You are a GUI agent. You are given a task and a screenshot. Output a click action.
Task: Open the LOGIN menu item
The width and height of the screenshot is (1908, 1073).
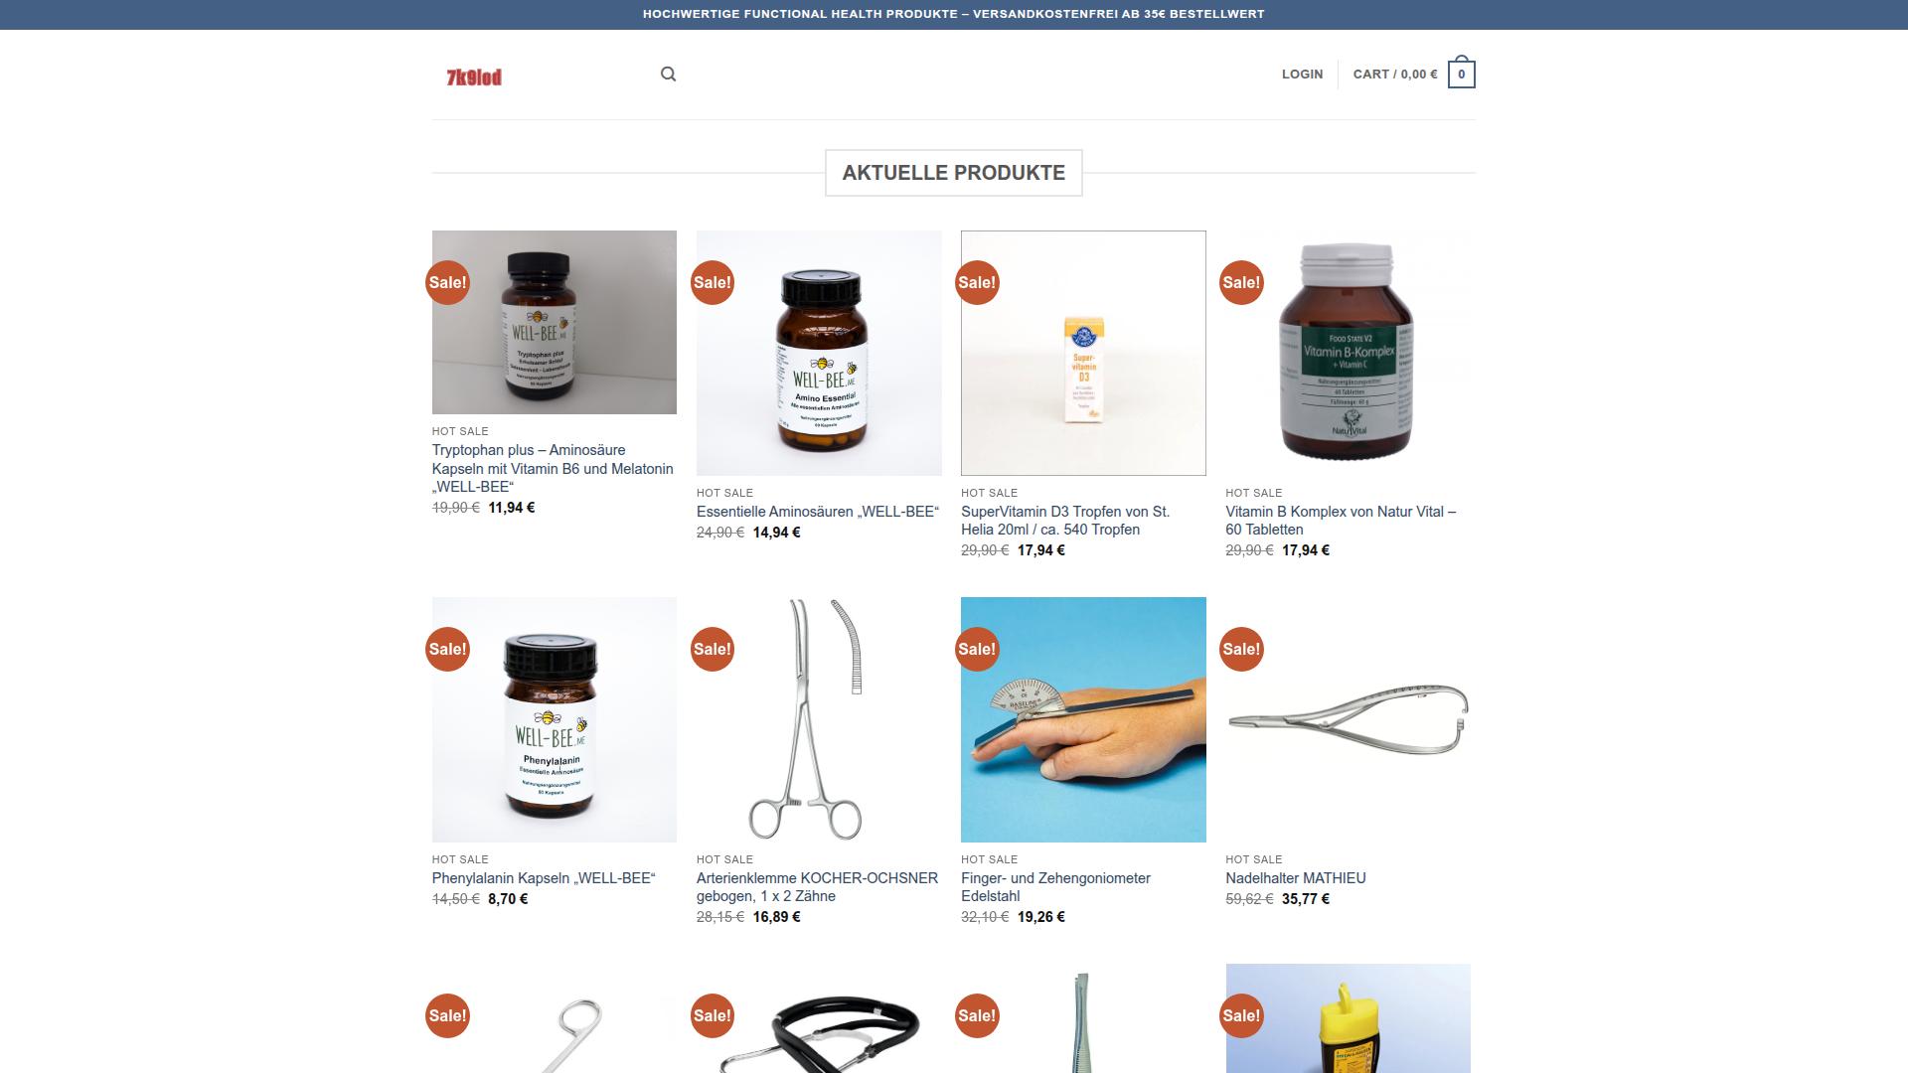point(1302,75)
